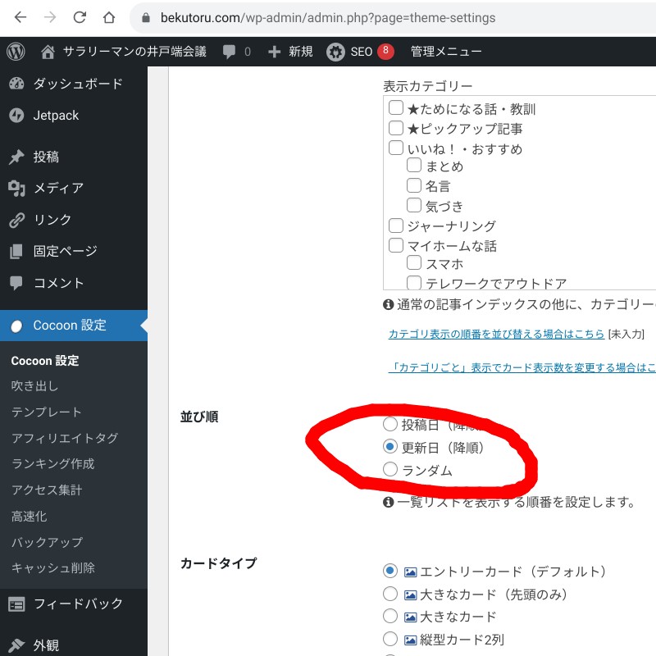
Task: Check スマホ subcategory
Action: [414, 262]
